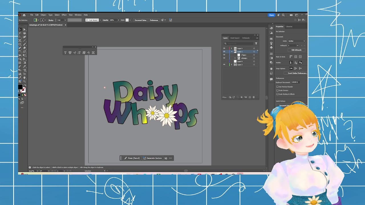Hide Layer 1 with its eye icon

pyautogui.click(x=224, y=52)
